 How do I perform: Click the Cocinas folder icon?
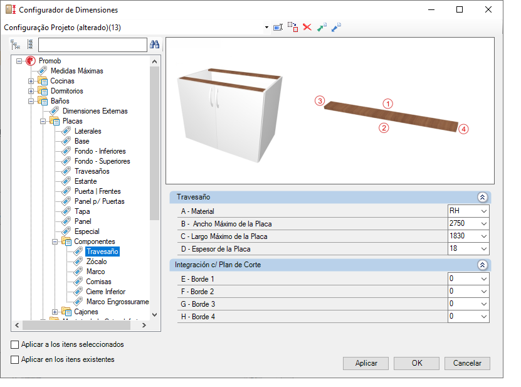43,81
